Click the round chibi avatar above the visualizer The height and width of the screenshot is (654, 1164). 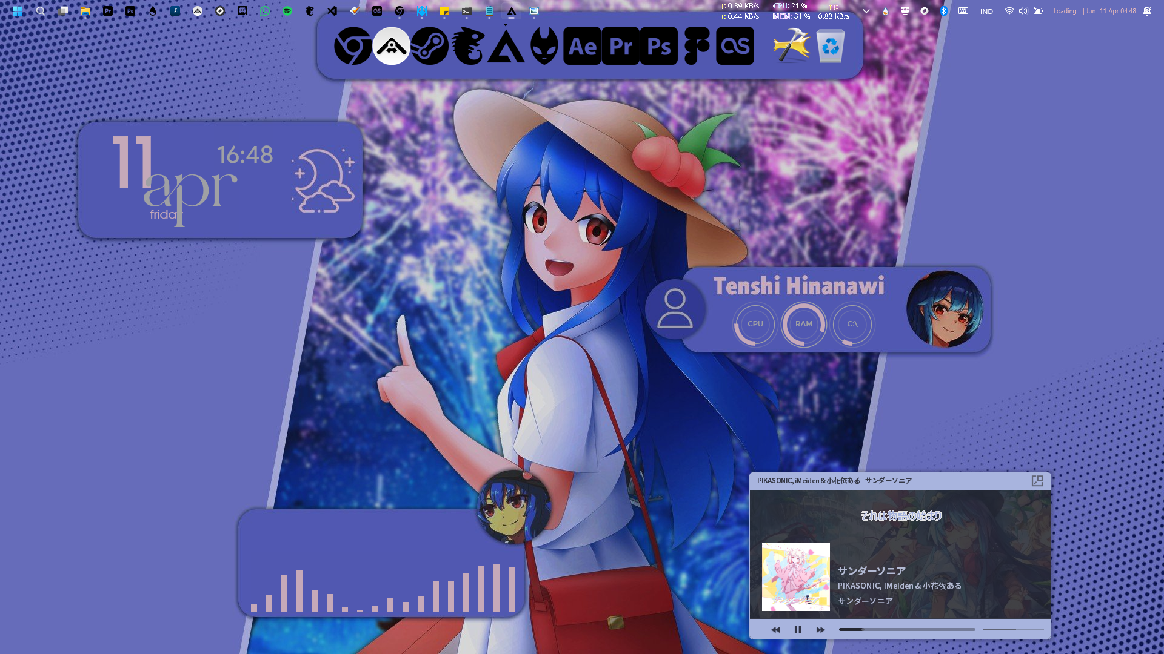[514, 507]
